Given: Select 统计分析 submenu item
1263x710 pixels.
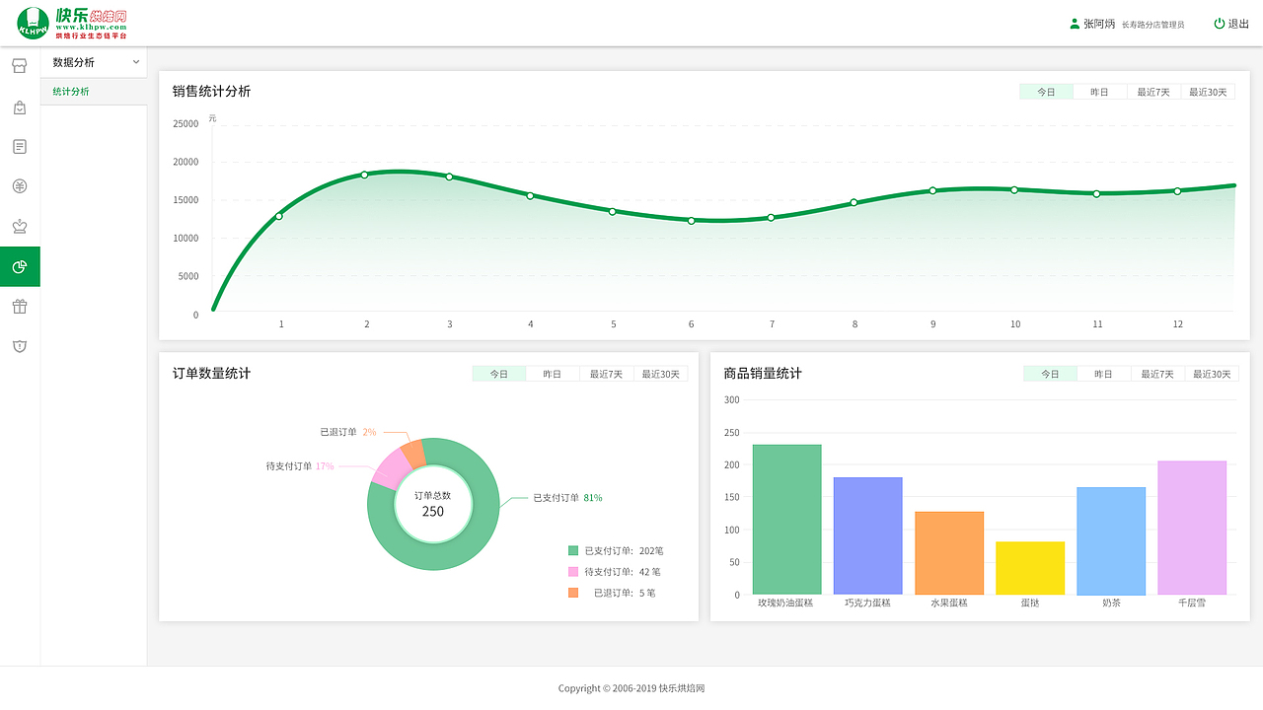Looking at the screenshot, I should pyautogui.click(x=71, y=92).
